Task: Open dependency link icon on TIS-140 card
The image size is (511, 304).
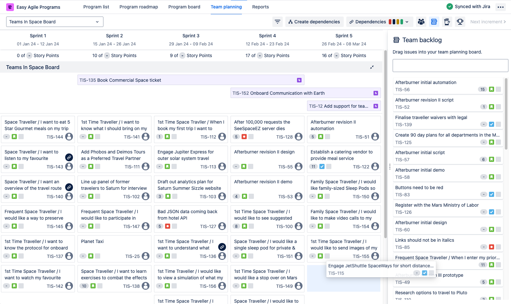Action: coord(69,187)
